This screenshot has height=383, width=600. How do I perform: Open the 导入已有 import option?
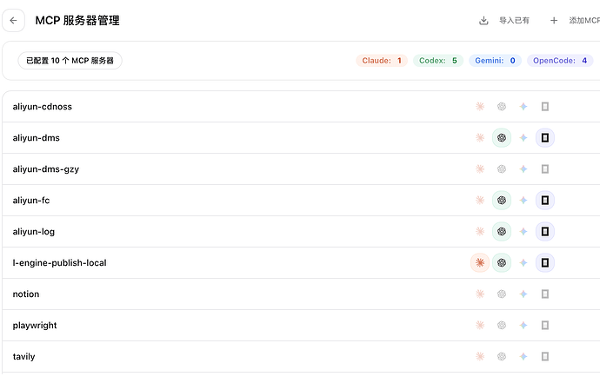click(x=514, y=21)
